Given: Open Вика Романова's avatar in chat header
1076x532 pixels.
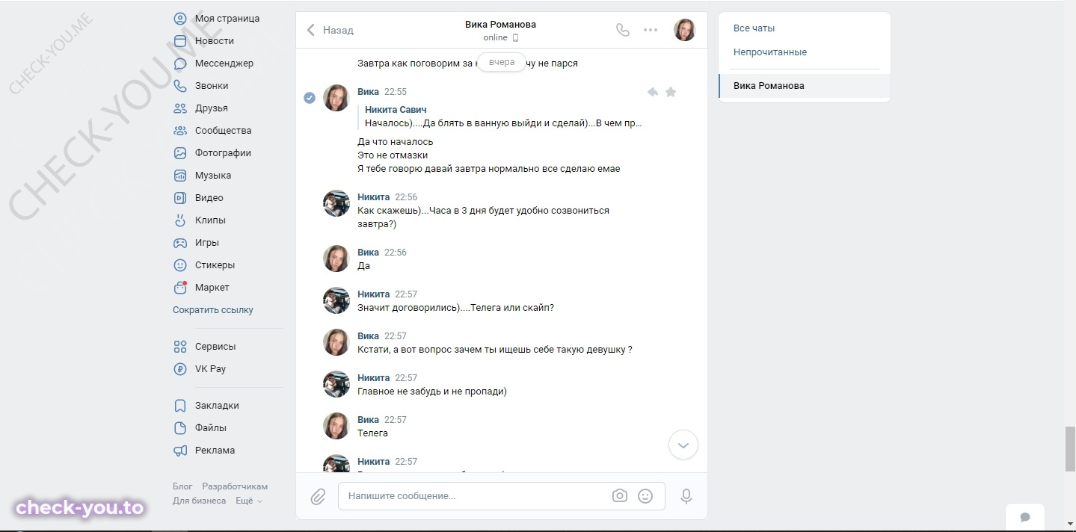Looking at the screenshot, I should [x=685, y=30].
